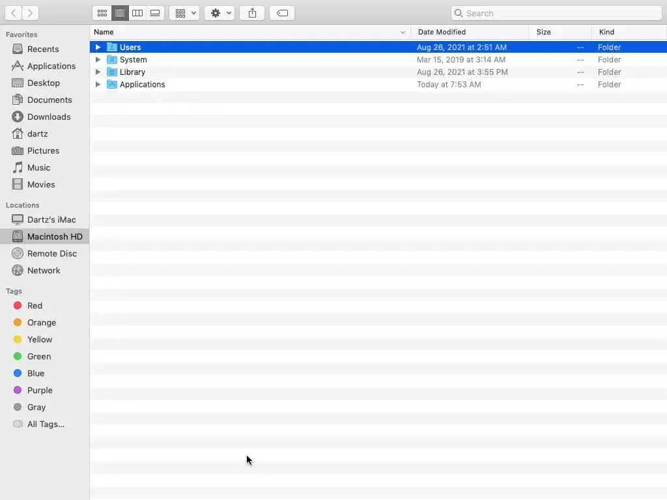Click the Locations section heading
Image resolution: width=667 pixels, height=500 pixels.
23,205
